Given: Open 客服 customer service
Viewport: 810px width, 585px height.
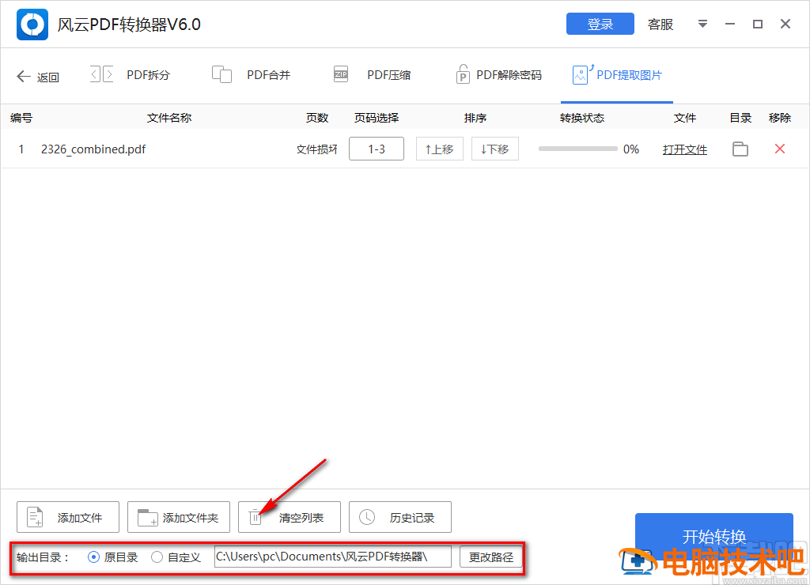Looking at the screenshot, I should tap(660, 25).
